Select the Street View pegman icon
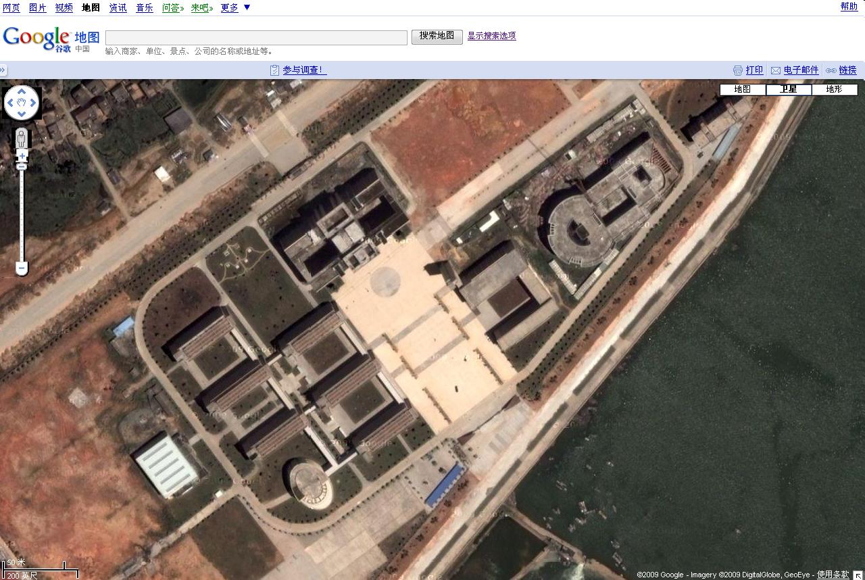 [x=22, y=139]
